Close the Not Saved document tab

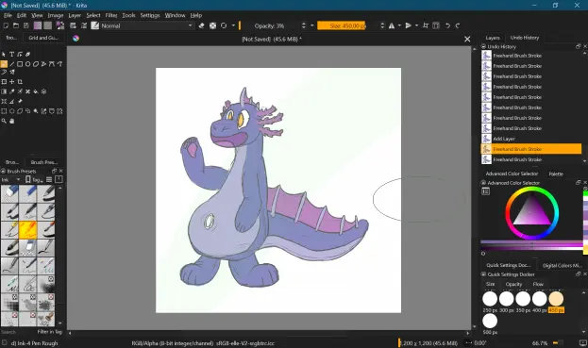pos(467,39)
